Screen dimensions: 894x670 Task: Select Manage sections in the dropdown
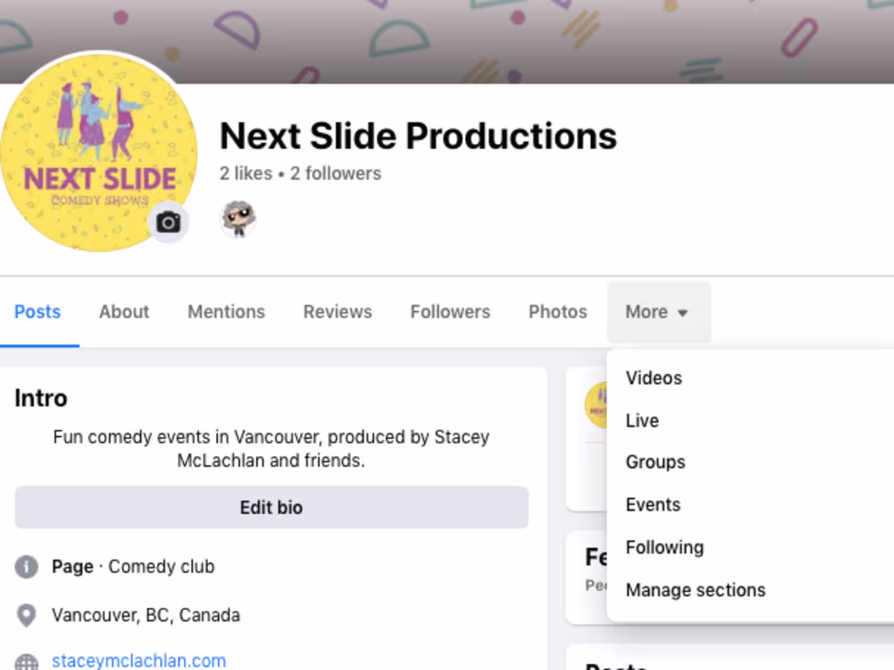(x=695, y=590)
